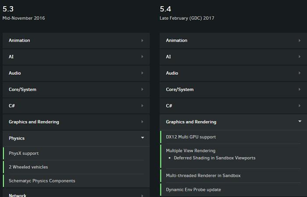The image size is (307, 197).
Task: Select the DX12 Multi GPU support item
Action: (x=233, y=137)
